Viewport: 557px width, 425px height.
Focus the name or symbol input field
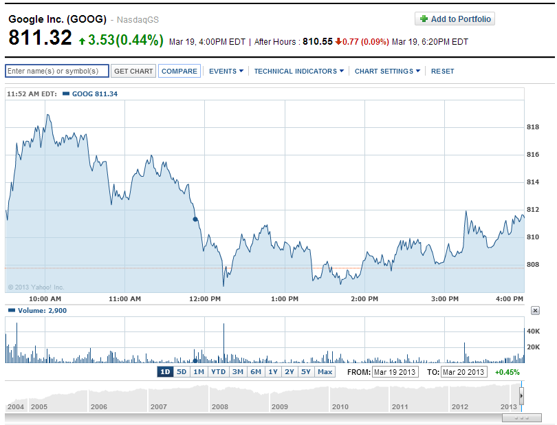coord(57,71)
